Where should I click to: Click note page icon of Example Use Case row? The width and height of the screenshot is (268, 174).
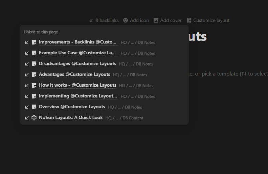[x=34, y=53]
